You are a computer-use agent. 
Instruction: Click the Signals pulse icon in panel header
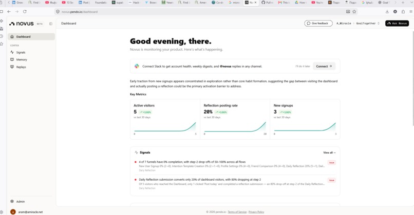[x=136, y=153]
